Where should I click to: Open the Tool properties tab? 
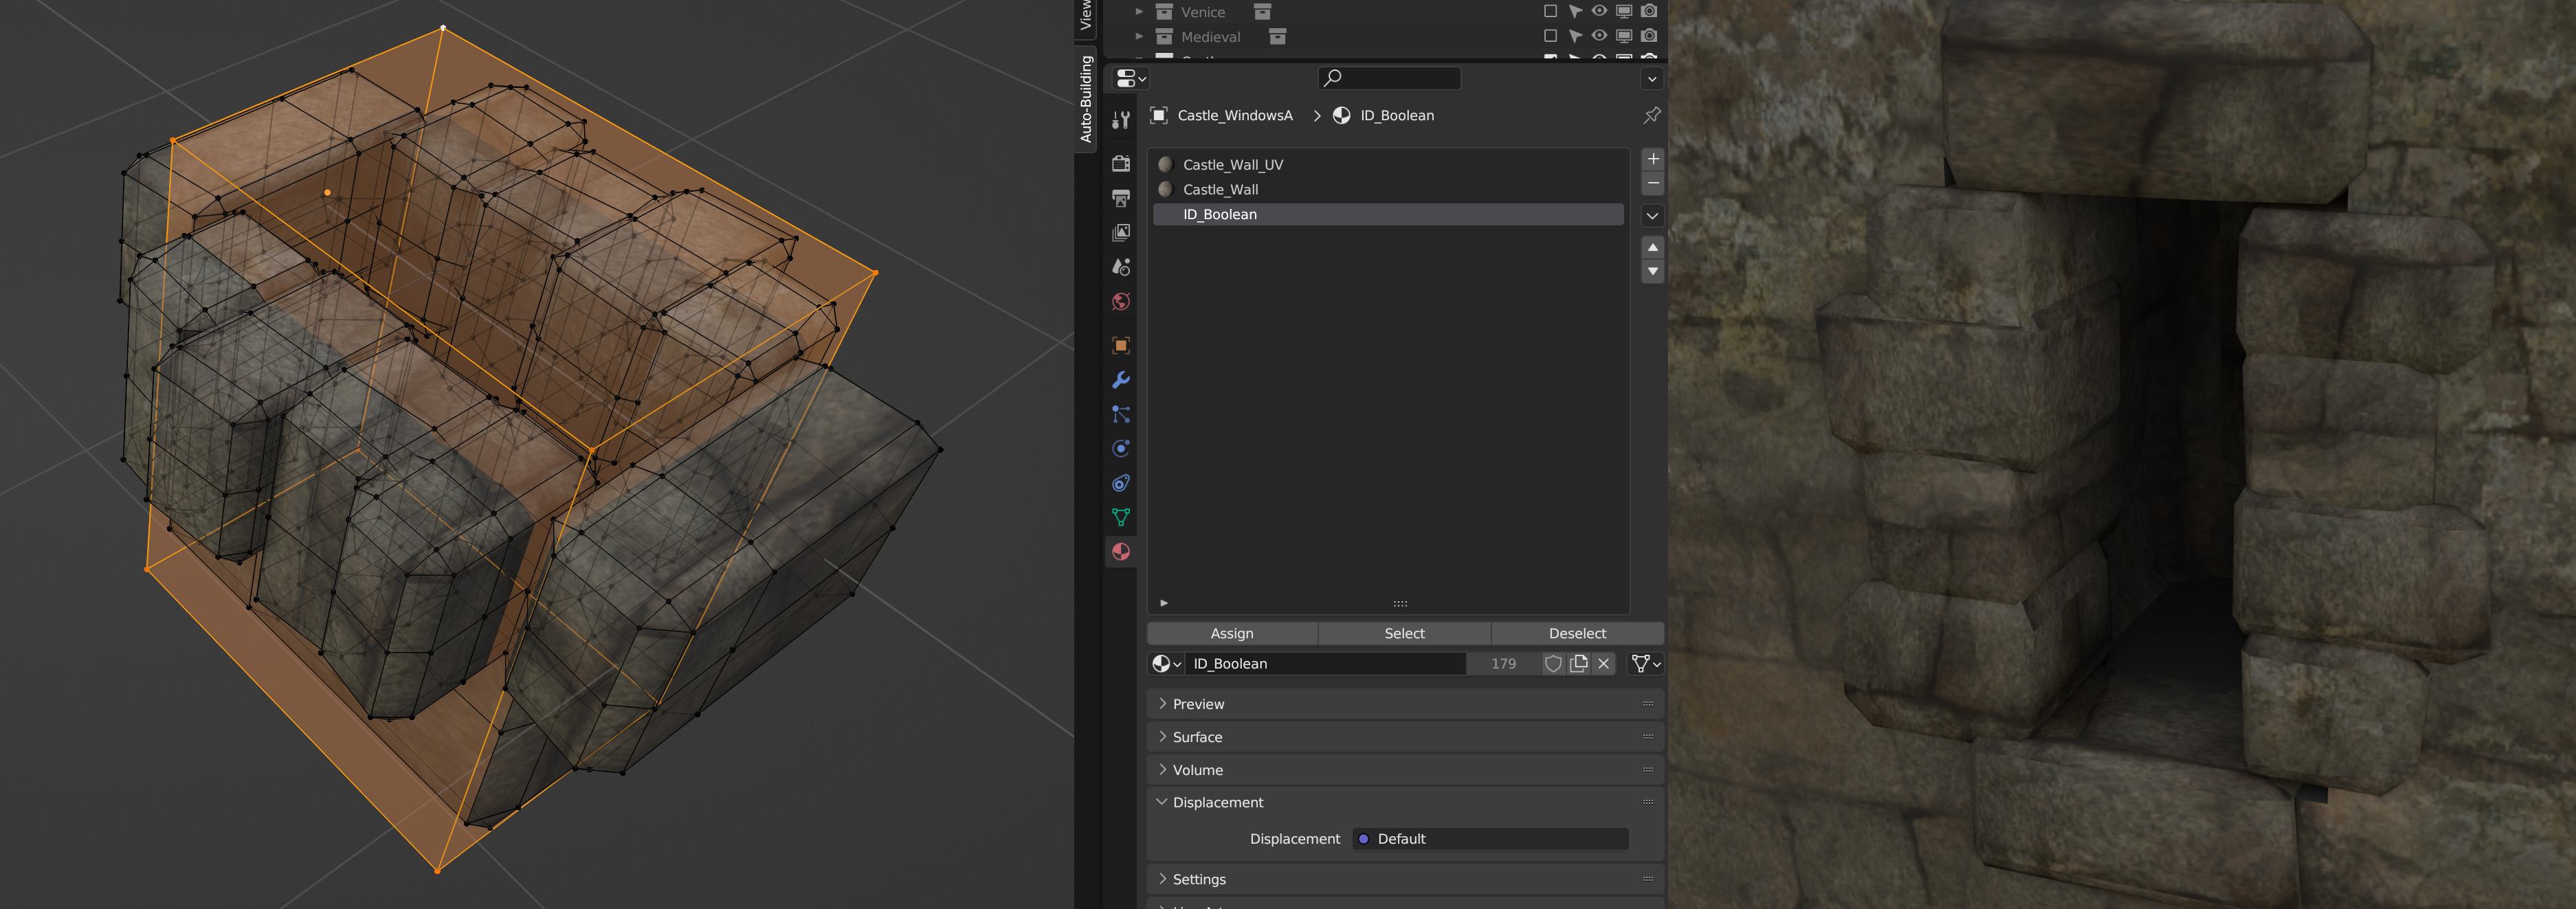click(x=1121, y=120)
